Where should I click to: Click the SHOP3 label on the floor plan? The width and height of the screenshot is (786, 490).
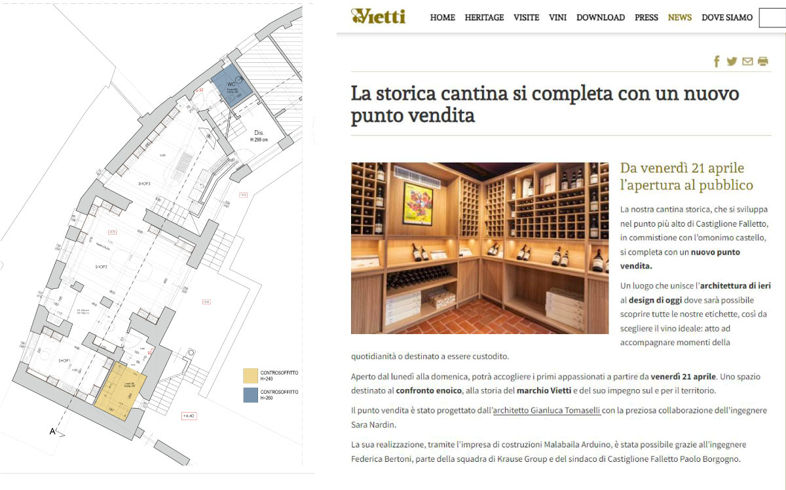[x=144, y=184]
